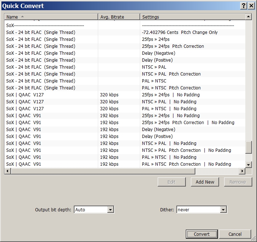Close the Quick Convert dialog
This screenshot has height=242, width=257.
pyautogui.click(x=251, y=6)
